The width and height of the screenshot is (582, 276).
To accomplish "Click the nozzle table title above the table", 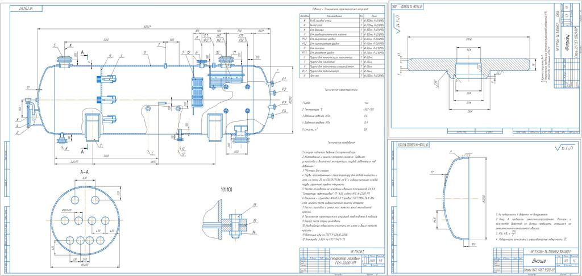I will (x=341, y=8).
